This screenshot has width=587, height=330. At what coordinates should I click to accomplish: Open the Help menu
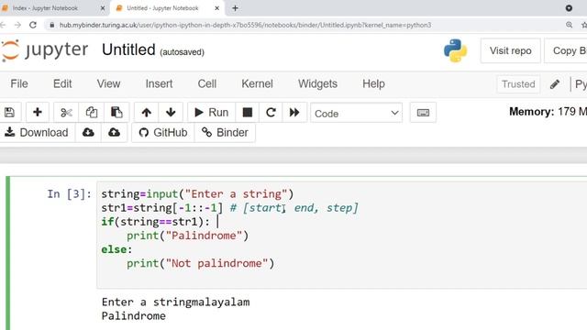373,83
